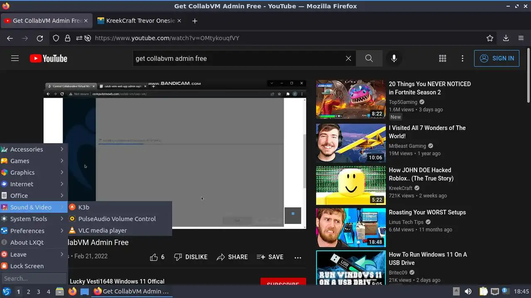Open a new Firefox tab
The width and height of the screenshot is (531, 298).
pos(195,21)
